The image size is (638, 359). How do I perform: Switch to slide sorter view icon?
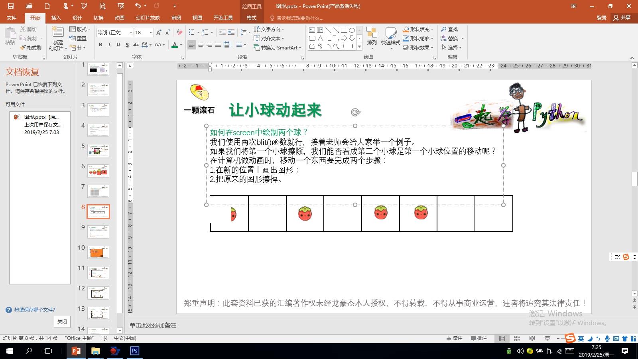click(x=517, y=338)
